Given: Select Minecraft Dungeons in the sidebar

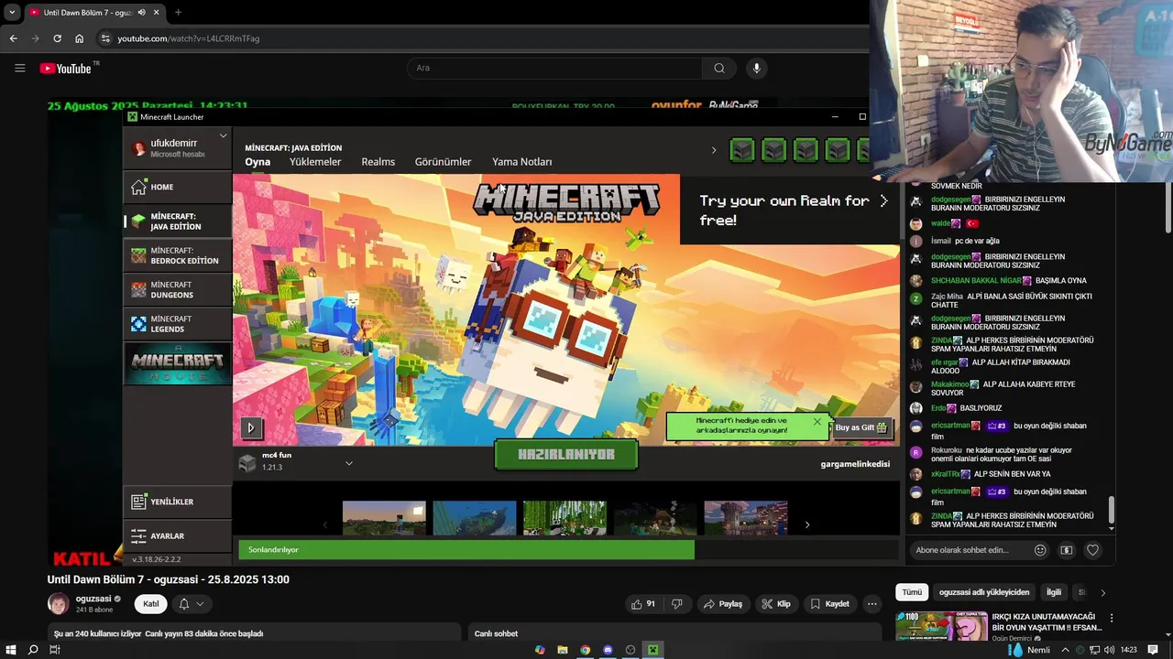Looking at the screenshot, I should tap(177, 290).
